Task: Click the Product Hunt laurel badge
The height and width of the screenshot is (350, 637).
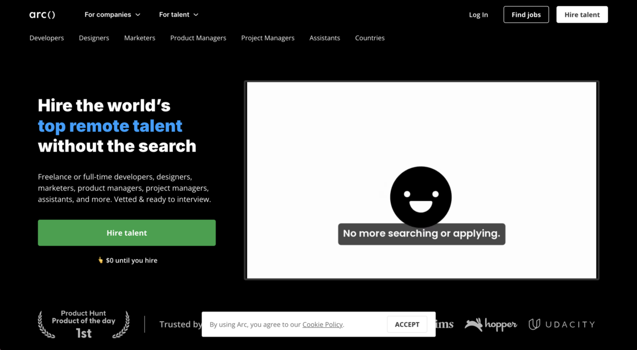Action: pos(83,324)
